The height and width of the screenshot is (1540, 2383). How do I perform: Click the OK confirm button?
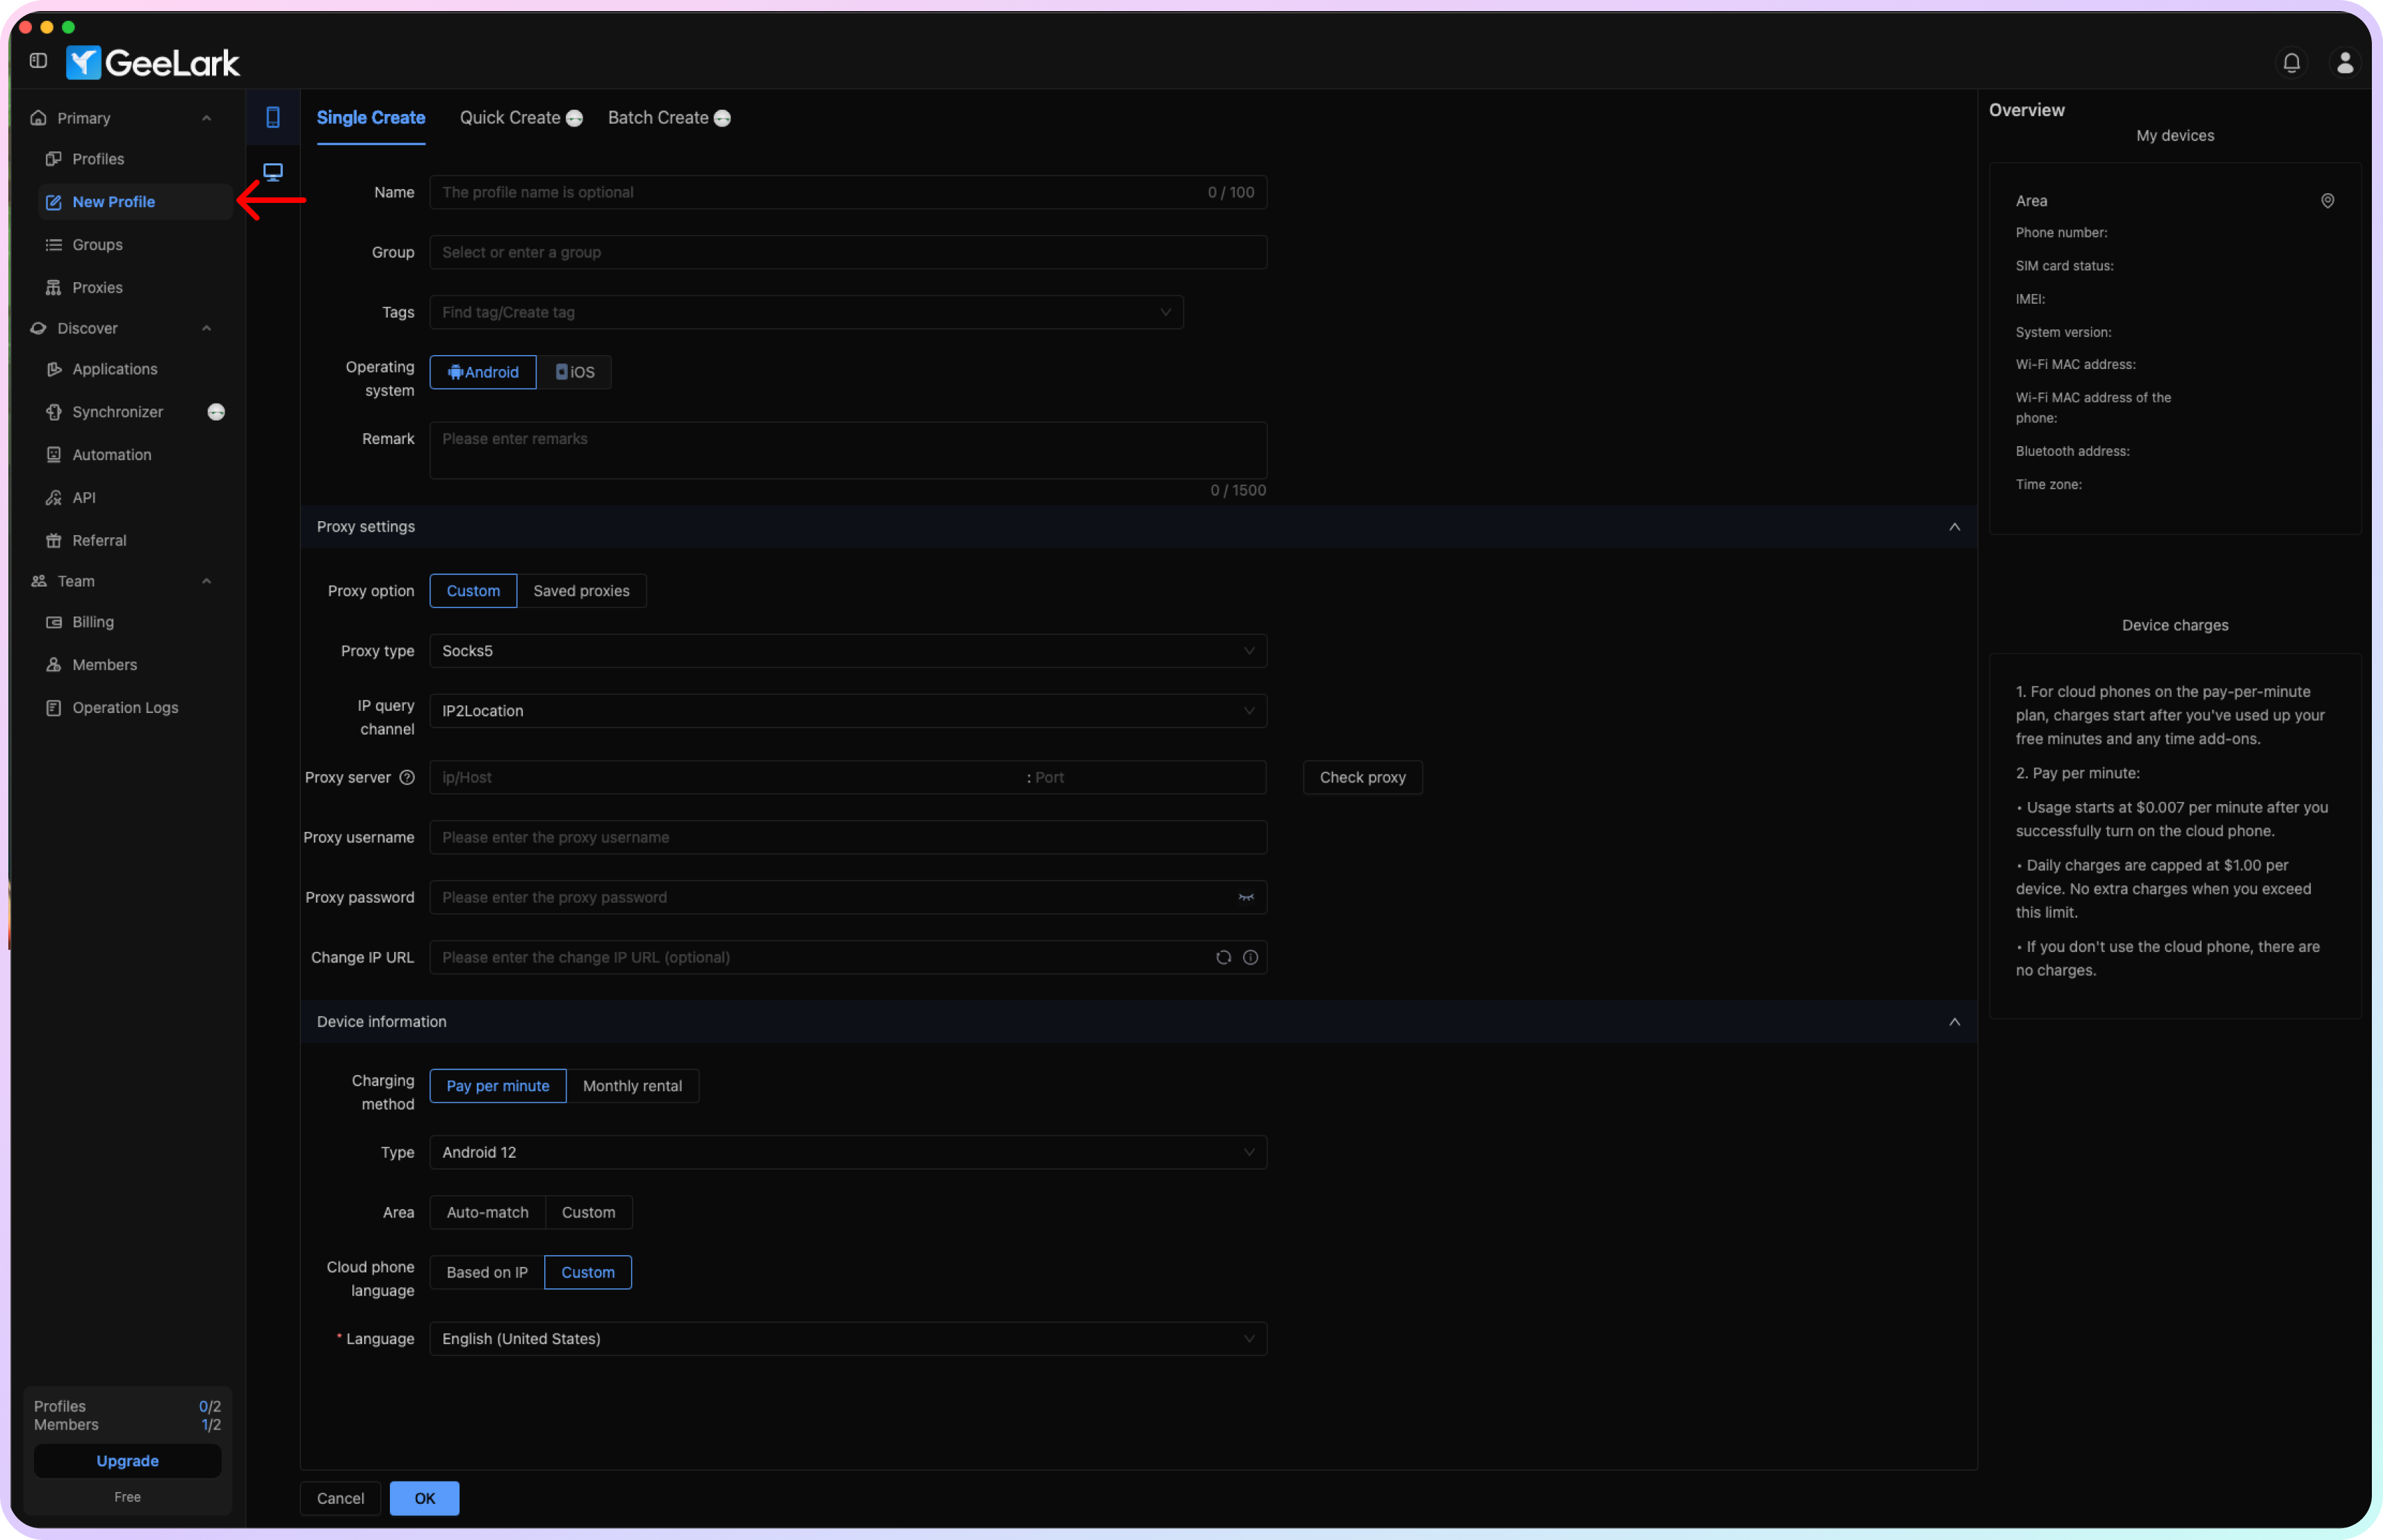coord(424,1497)
